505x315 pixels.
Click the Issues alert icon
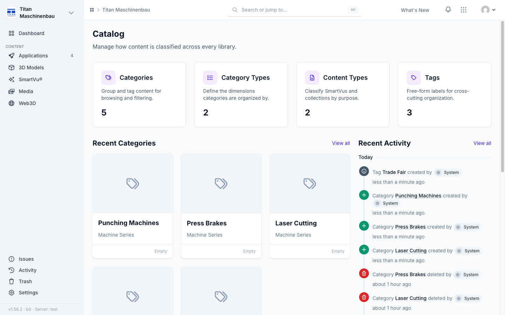point(12,259)
